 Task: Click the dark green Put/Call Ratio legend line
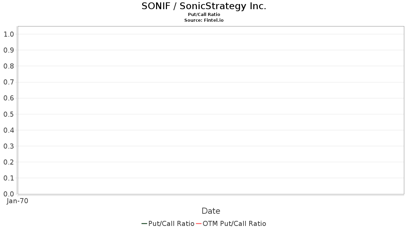tap(144, 224)
